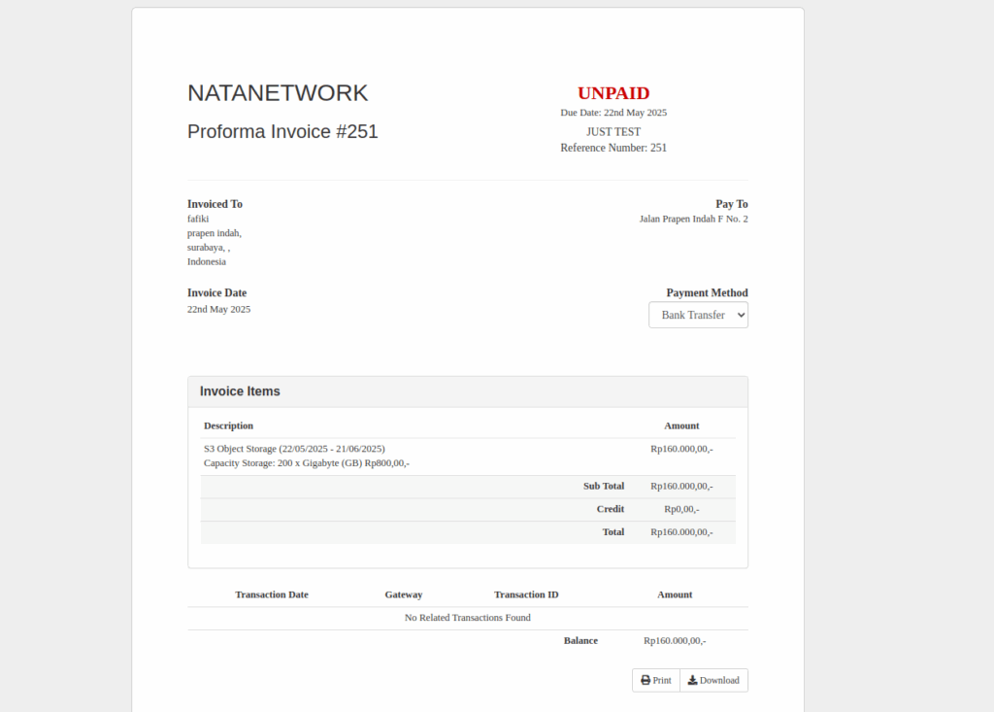
Task: Click the 'Gateway' column header
Action: (403, 594)
